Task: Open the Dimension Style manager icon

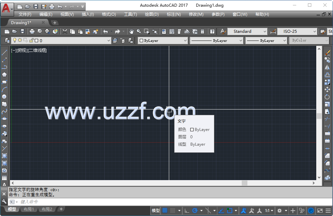Action: 273,31
